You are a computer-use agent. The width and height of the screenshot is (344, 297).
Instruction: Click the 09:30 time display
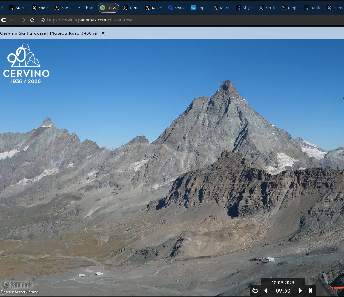[283, 291]
